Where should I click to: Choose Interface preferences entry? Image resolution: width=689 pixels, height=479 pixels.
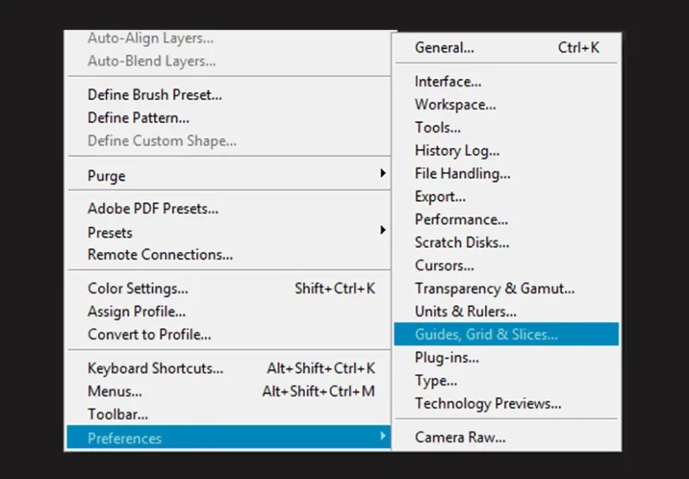(506, 82)
